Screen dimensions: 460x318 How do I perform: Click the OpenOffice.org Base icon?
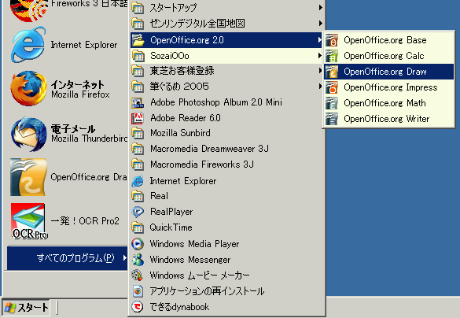pyautogui.click(x=332, y=40)
